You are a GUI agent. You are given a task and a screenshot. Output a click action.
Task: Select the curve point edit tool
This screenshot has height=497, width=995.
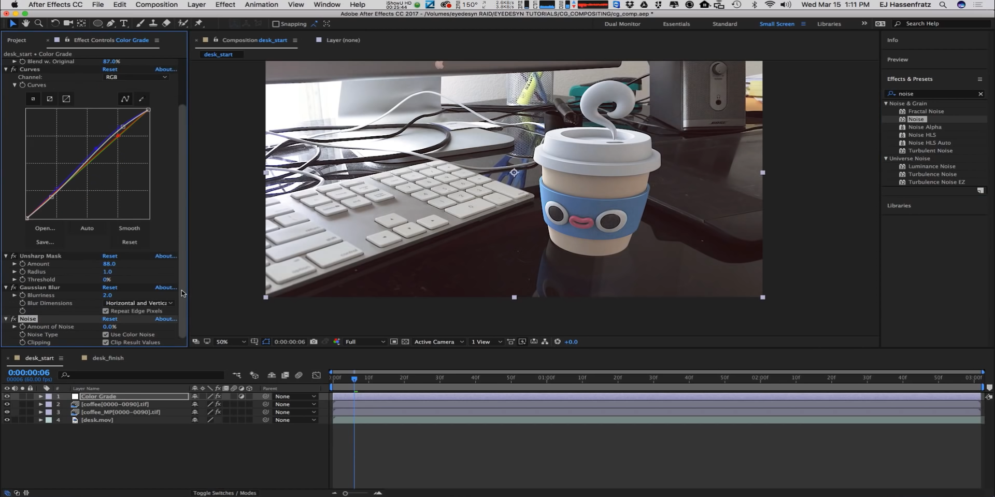click(x=125, y=99)
